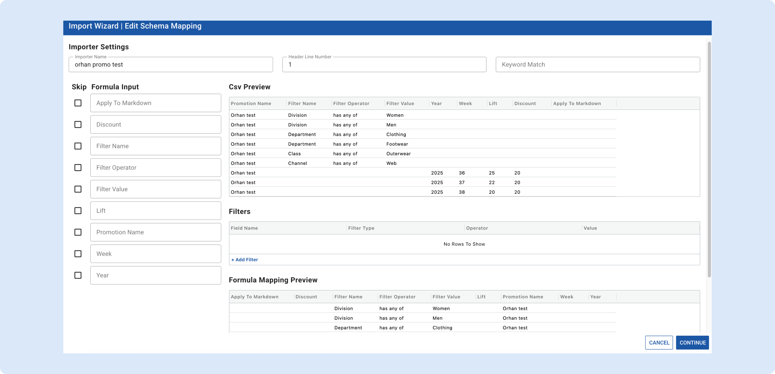Screen dimensions: 775x374
Task: Click week 37 cell in Csv Preview
Action: (462, 183)
